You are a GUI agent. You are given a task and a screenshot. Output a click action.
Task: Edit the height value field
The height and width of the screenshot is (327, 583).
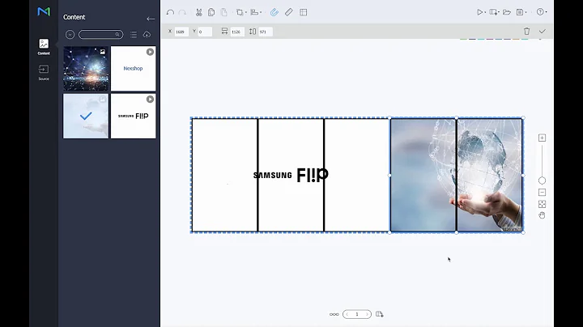266,32
